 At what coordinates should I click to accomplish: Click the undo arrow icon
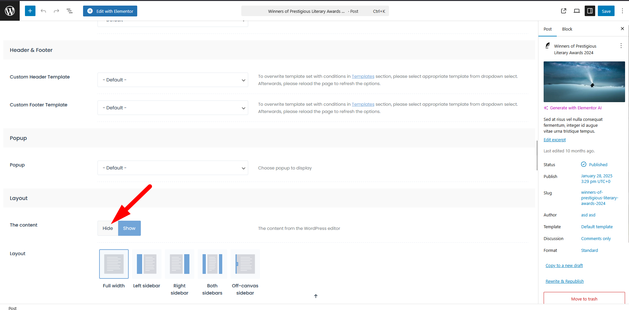(x=43, y=11)
